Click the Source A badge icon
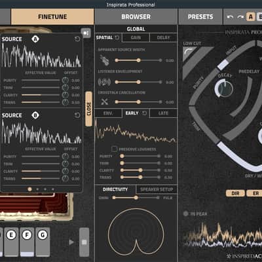 pyautogui.click(x=35, y=39)
